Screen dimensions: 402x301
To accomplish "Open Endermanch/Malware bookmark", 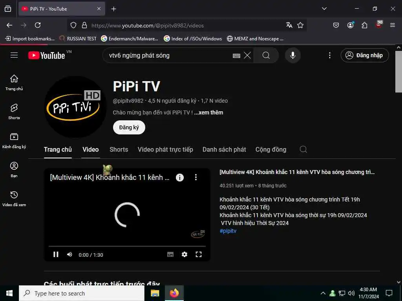I will 130,39.
